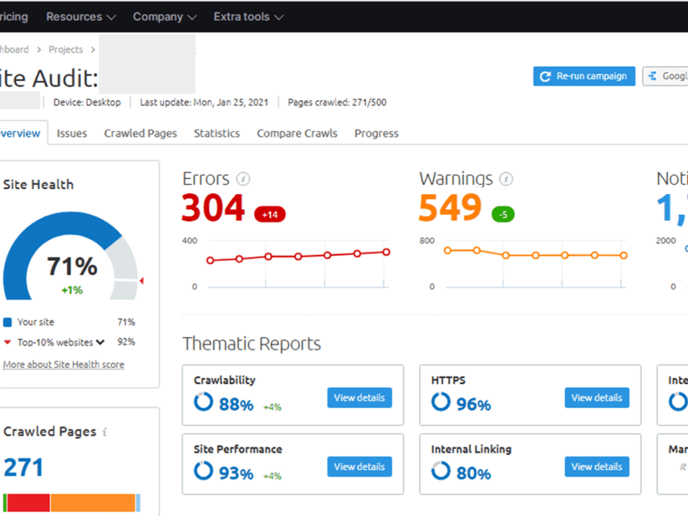The height and width of the screenshot is (516, 688).
Task: View details for Crawlability report
Action: [x=359, y=398]
